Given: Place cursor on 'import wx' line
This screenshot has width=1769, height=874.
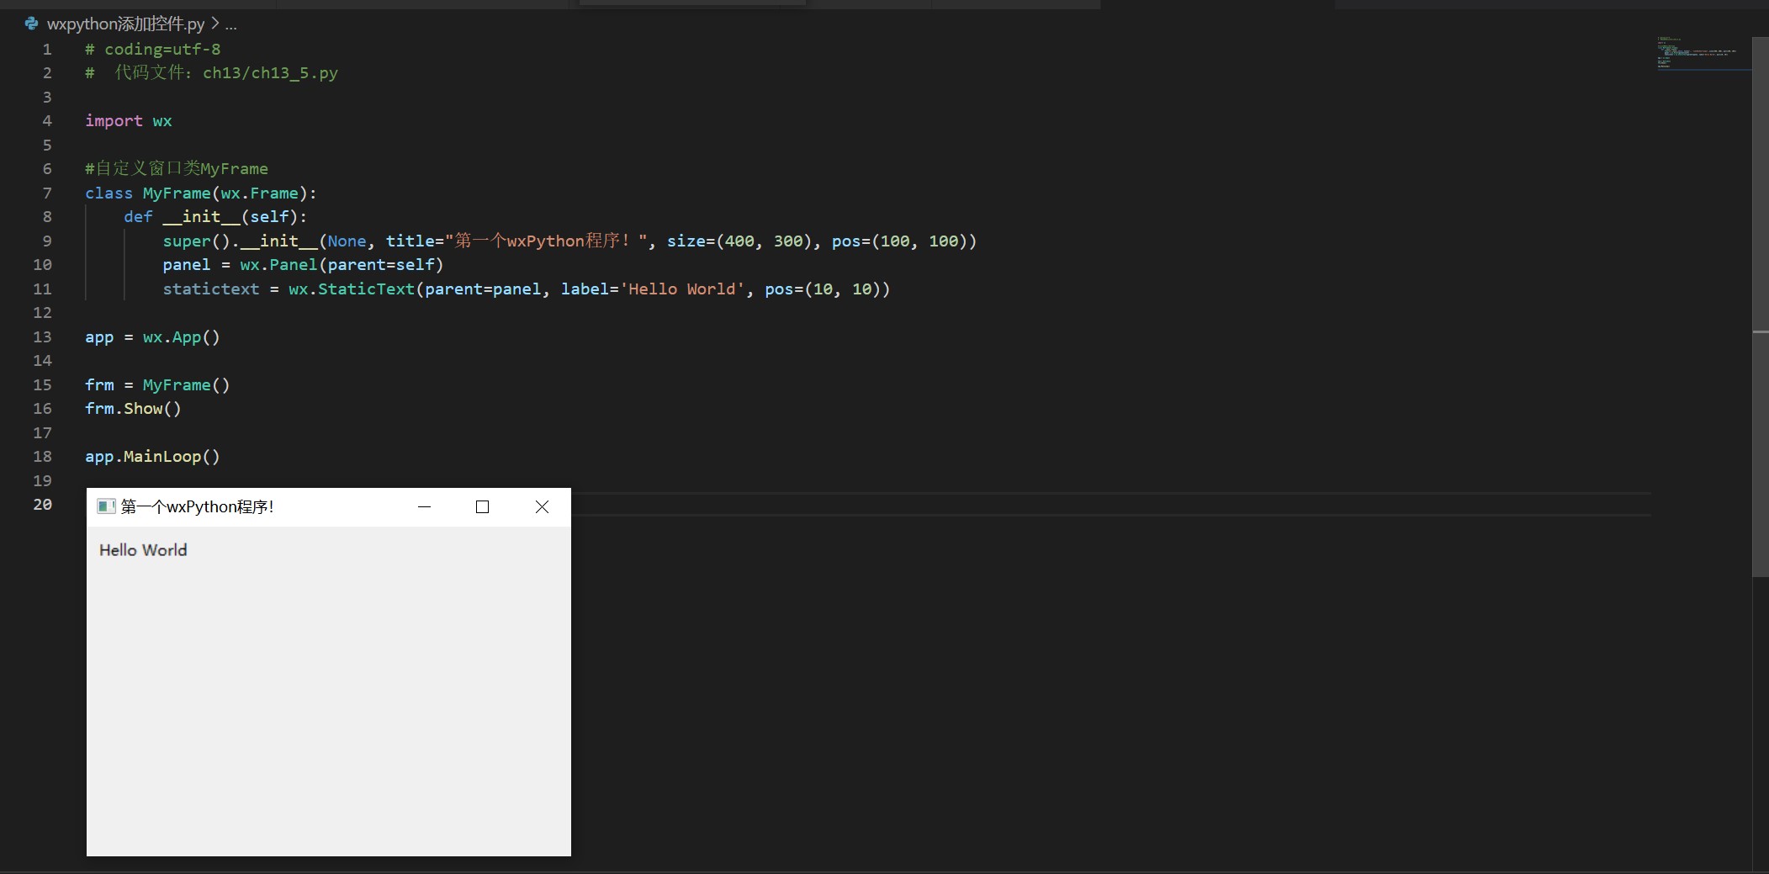Looking at the screenshot, I should click(128, 121).
